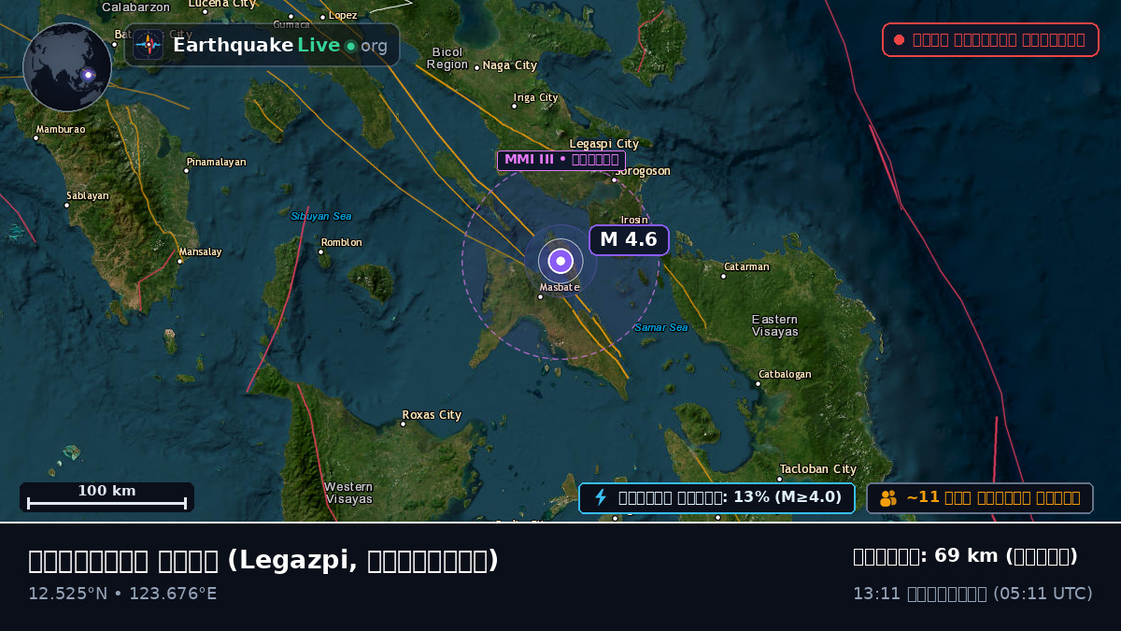
Task: Select the Mamburao map label
Action: point(61,129)
